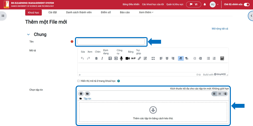
Task: Align text left
Action: 161,59
